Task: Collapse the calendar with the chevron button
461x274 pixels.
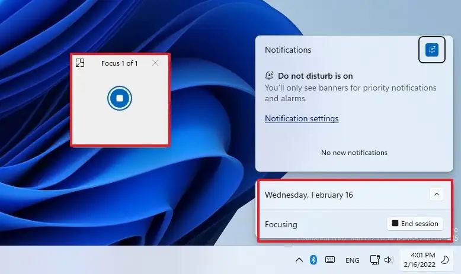Action: 436,195
